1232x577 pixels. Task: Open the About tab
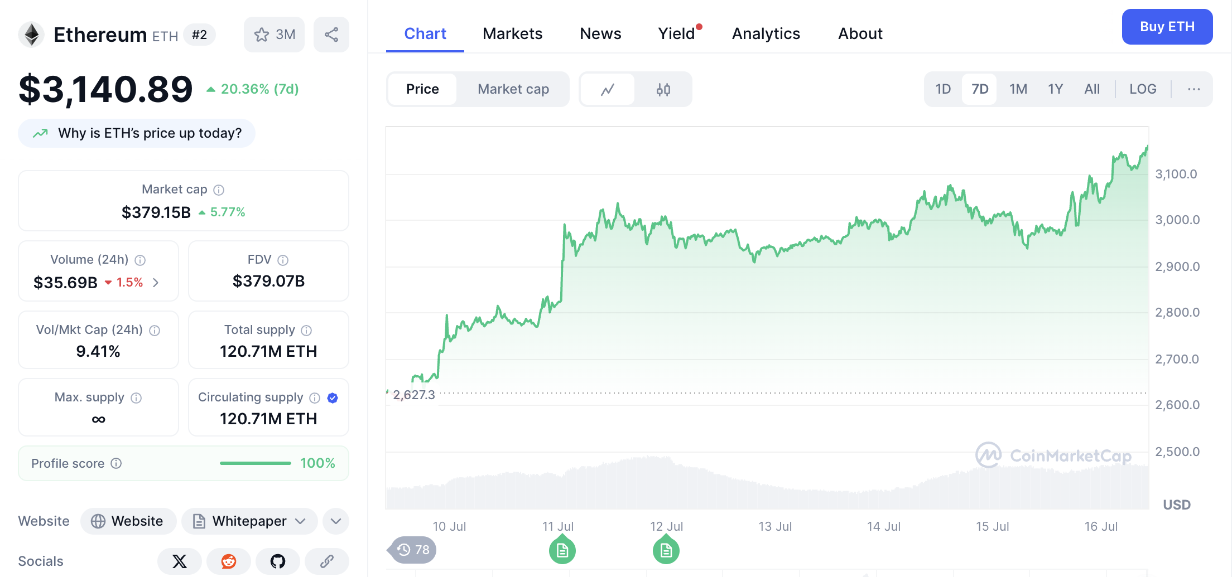pyautogui.click(x=860, y=33)
